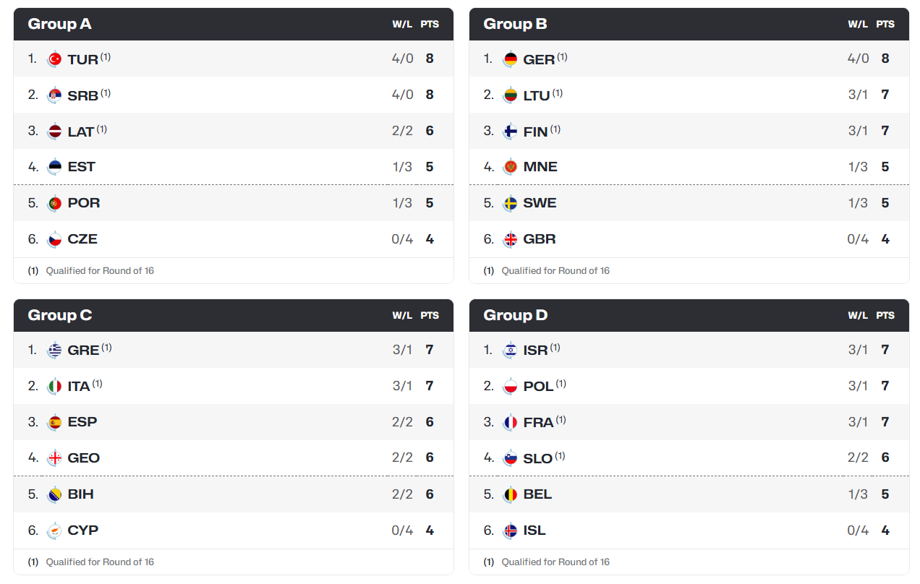Click the Group A header title

tap(59, 25)
